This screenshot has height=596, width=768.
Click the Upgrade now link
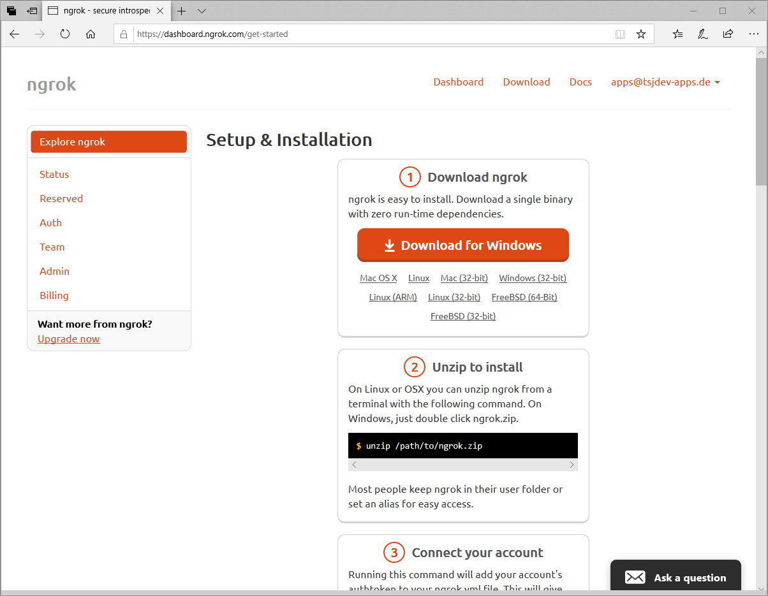point(69,338)
